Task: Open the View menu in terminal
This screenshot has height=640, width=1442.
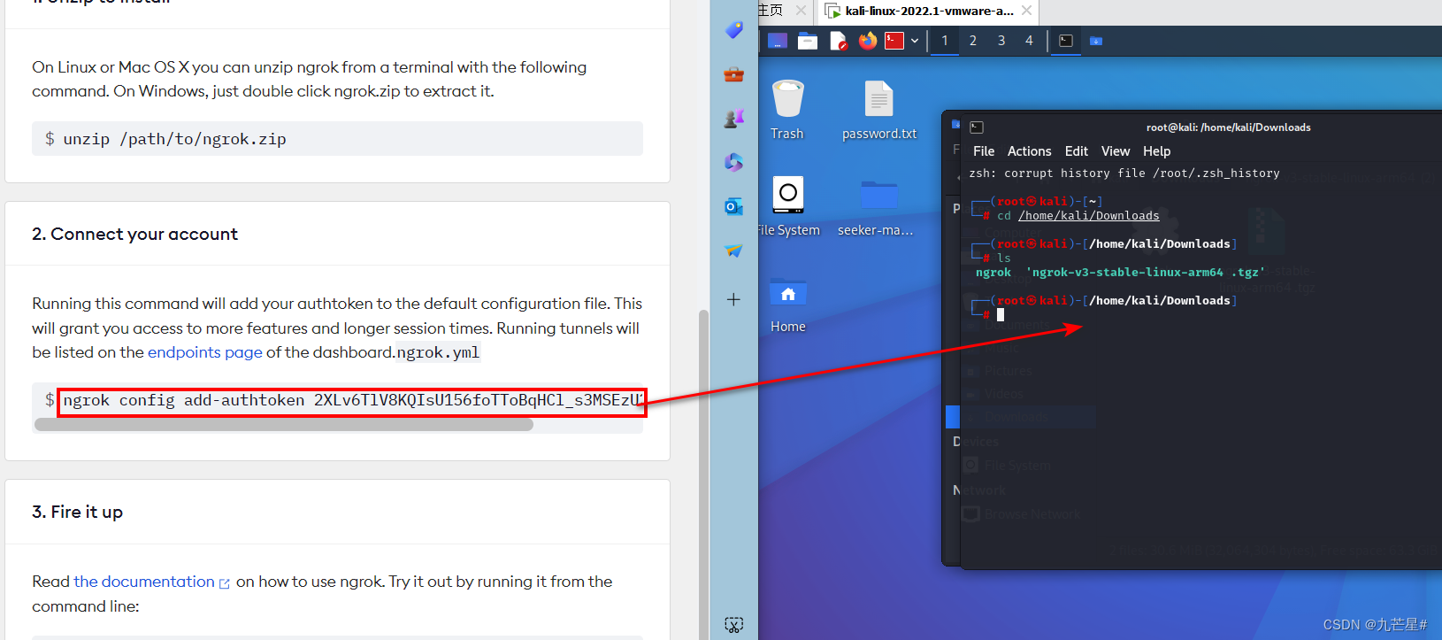Action: pos(1116,151)
